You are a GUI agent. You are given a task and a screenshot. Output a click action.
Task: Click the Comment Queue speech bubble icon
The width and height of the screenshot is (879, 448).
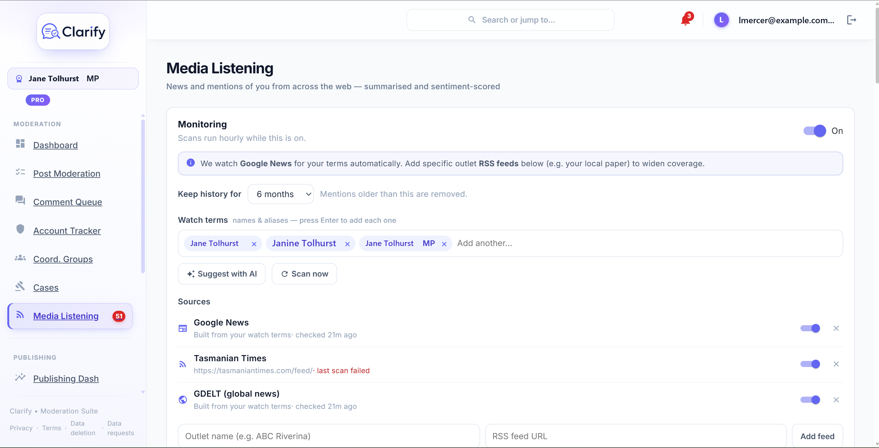click(20, 200)
